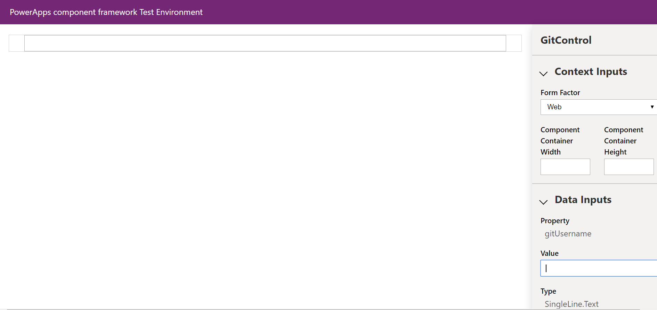Click the GitControl panel heading
The image size is (657, 310).
566,40
